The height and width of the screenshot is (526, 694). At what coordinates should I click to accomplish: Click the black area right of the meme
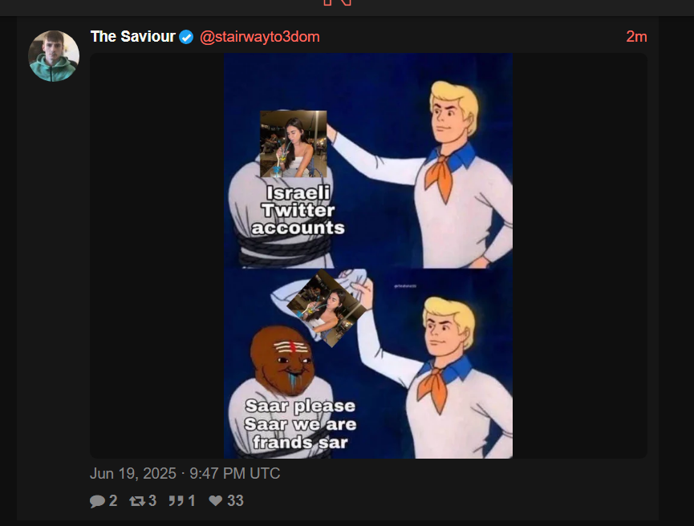[x=580, y=256]
